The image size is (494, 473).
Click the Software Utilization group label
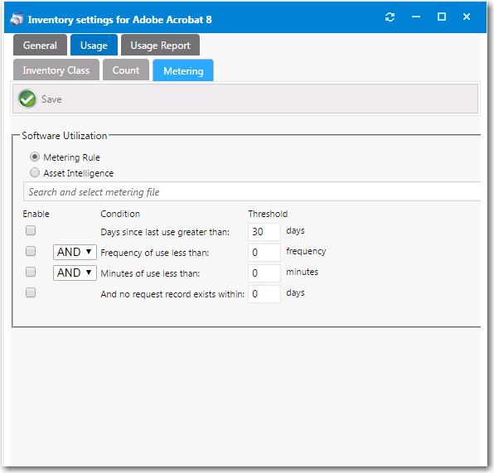(x=65, y=136)
